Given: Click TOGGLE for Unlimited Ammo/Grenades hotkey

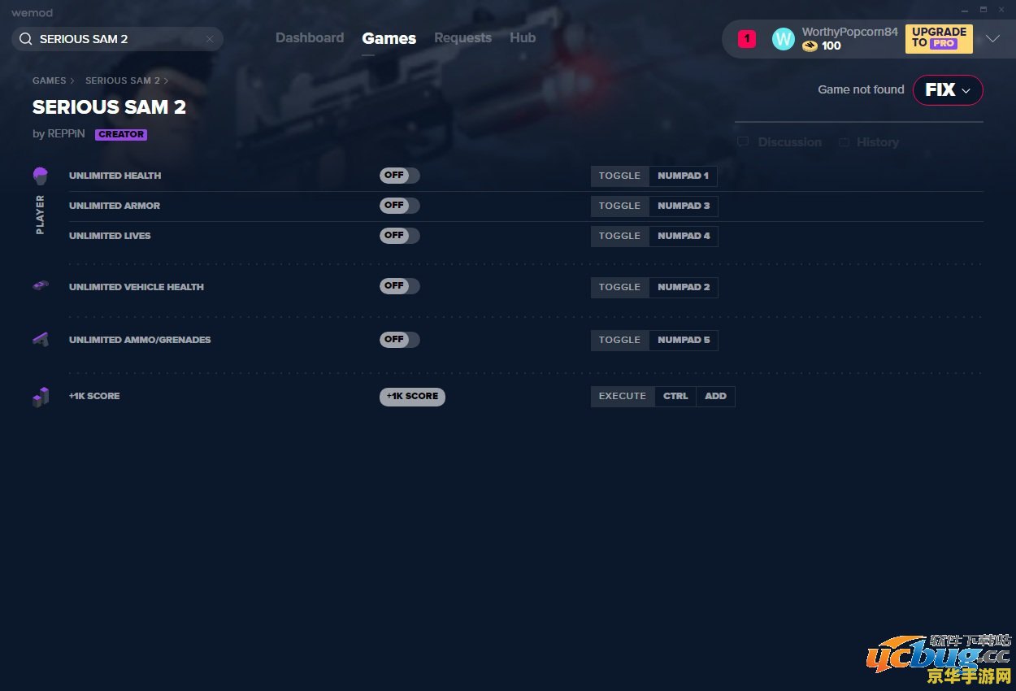Looking at the screenshot, I should (619, 340).
